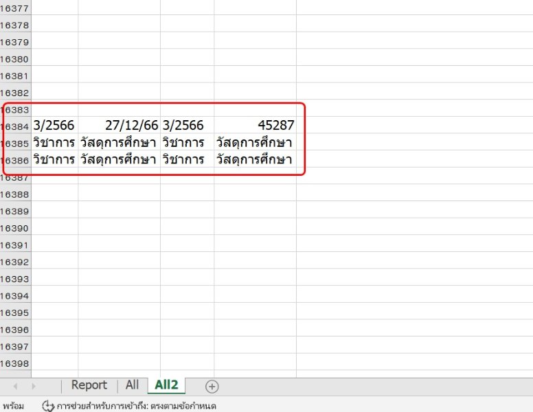Image resolution: width=533 pixels, height=412 pixels.
Task: Select the All2 sheet tab
Action: tap(166, 385)
